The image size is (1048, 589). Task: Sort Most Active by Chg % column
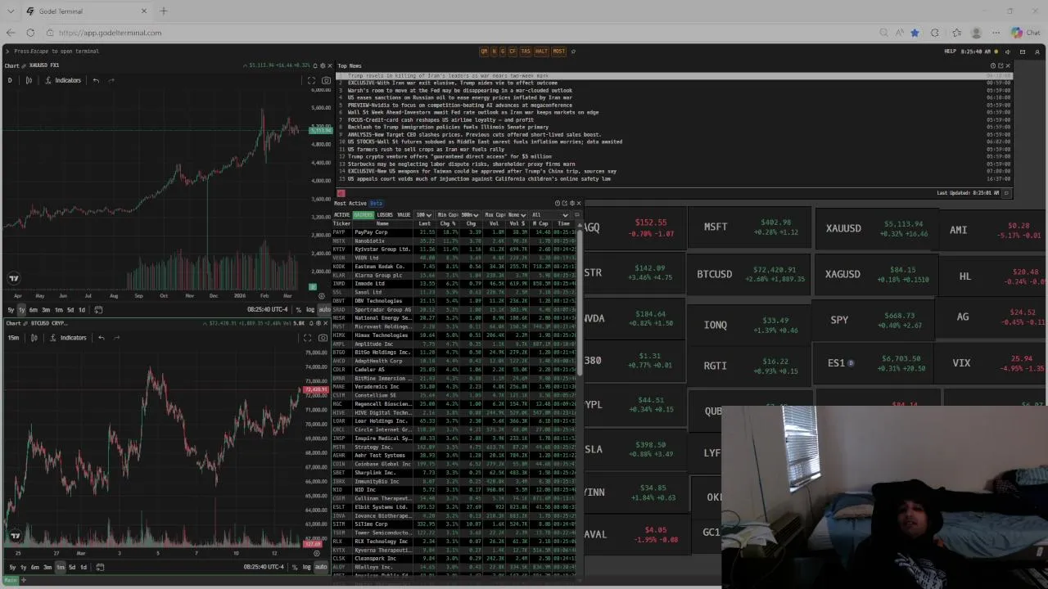(447, 223)
